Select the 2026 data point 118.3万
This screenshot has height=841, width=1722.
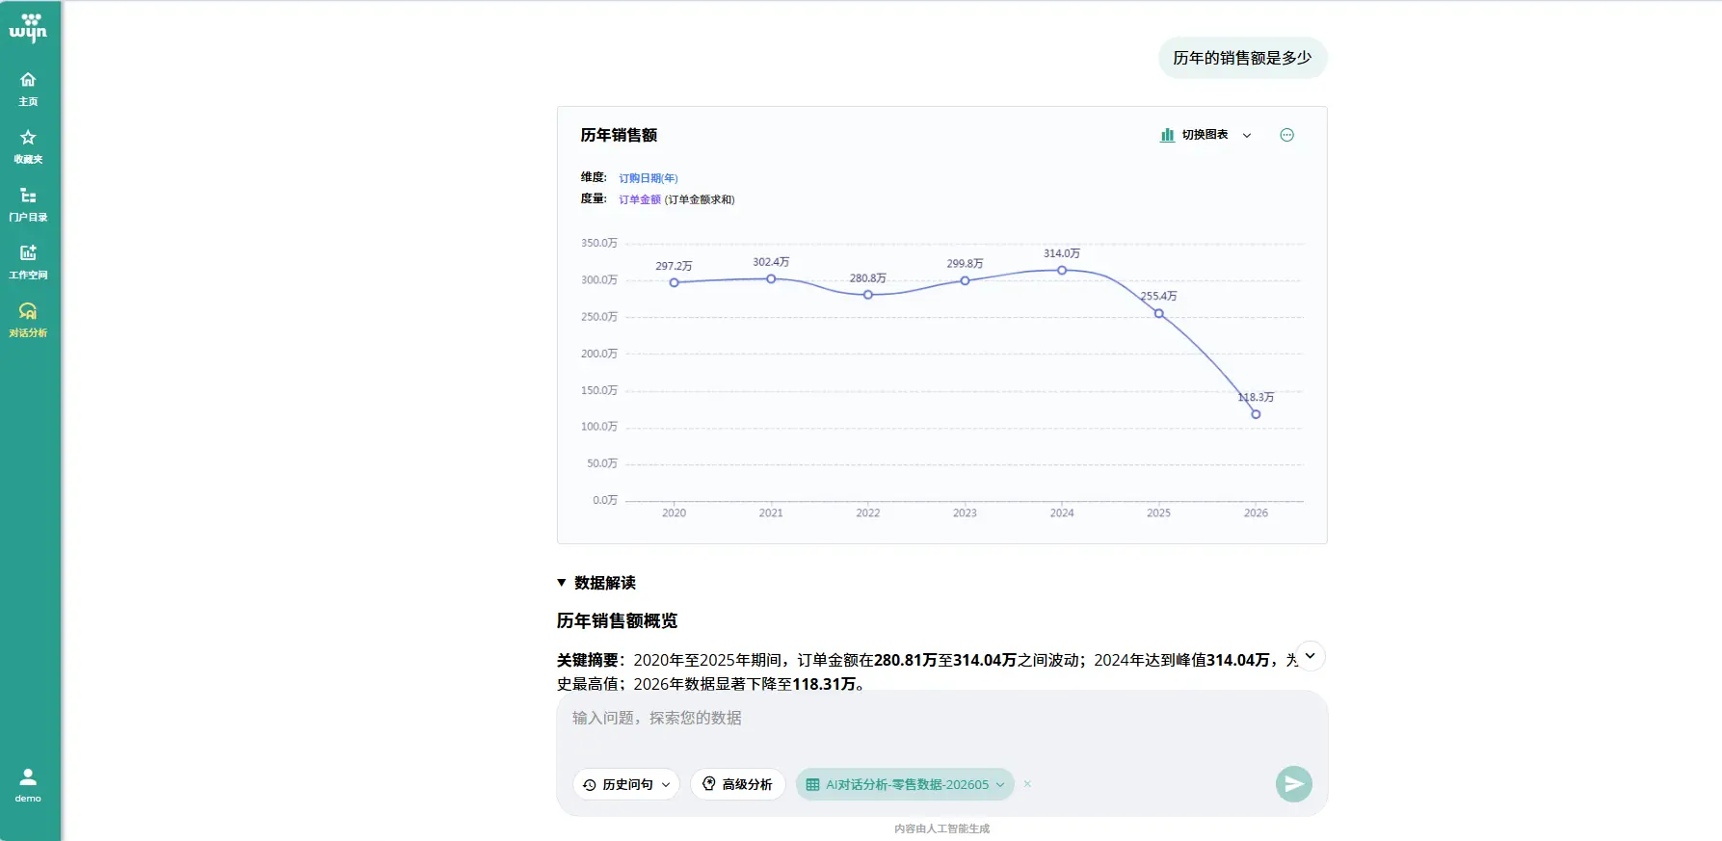pos(1256,414)
